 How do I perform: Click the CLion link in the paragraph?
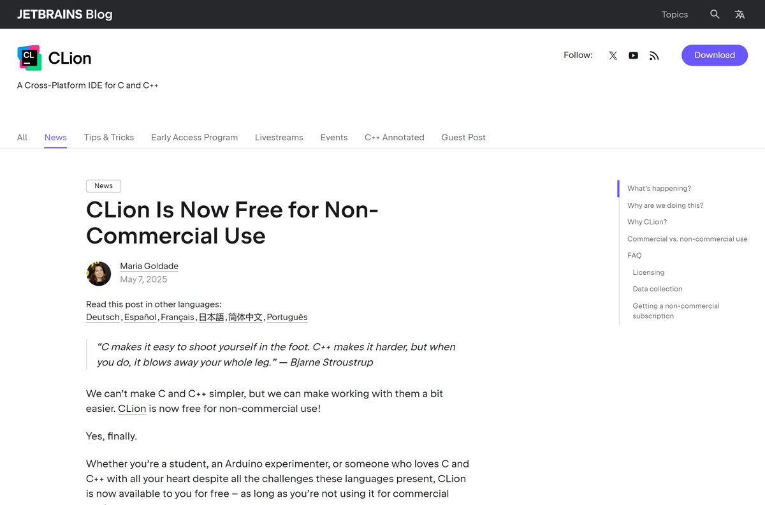click(x=132, y=409)
